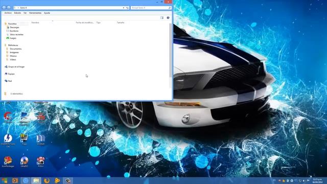Sort by the Tipo column header
The width and height of the screenshot is (327, 184).
coord(99,22)
